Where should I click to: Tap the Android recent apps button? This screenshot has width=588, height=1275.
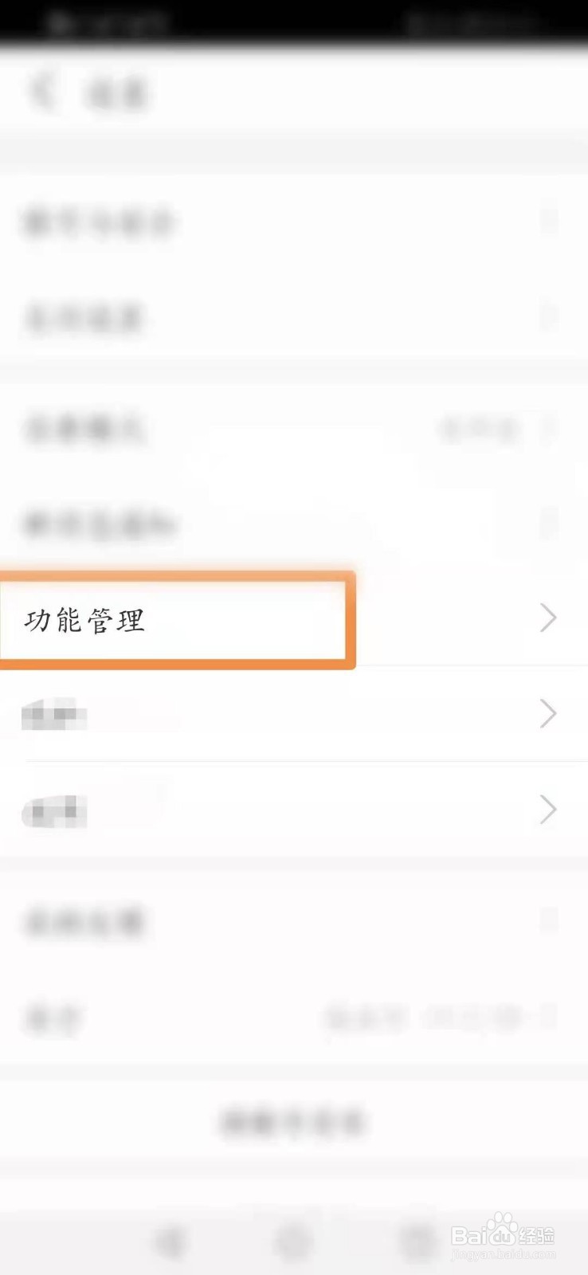click(x=417, y=1241)
